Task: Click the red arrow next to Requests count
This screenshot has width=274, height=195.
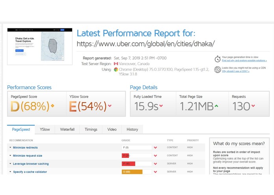Action: tap(253, 106)
